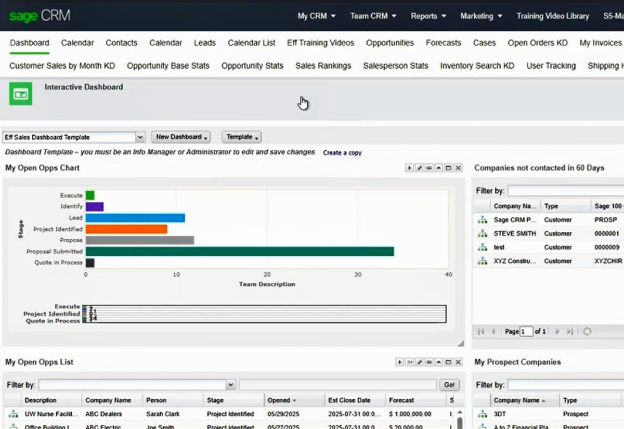This screenshot has width=624, height=429.
Task: Collapse My Open Opps List with the up-arrow icon
Action: (x=438, y=362)
